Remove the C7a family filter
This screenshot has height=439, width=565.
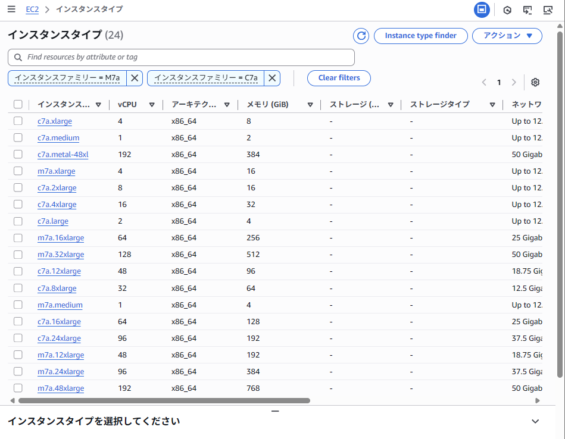pos(272,78)
